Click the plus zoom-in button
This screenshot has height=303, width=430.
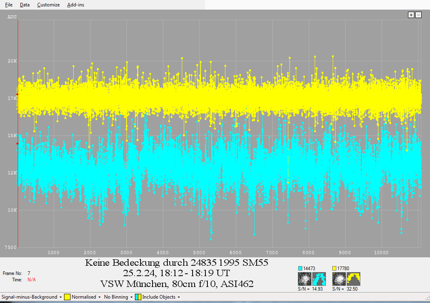tap(411, 15)
